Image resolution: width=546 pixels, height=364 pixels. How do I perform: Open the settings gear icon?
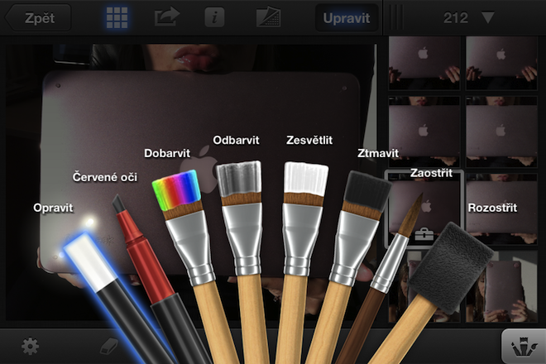[30, 346]
